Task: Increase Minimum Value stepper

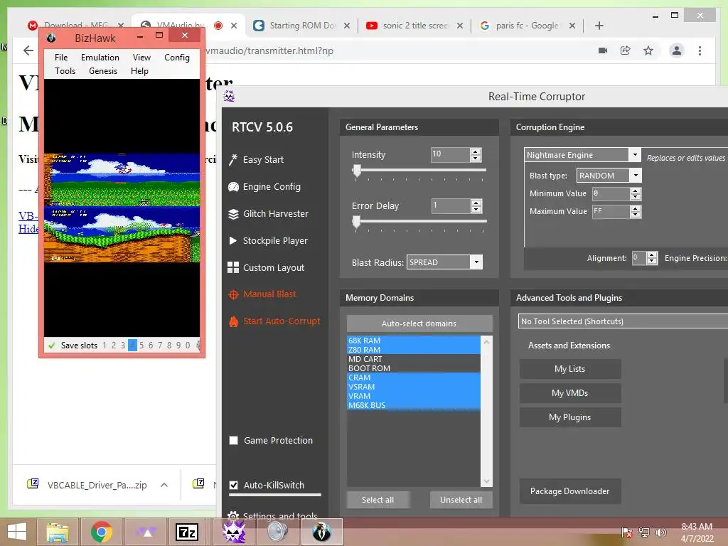Action: 636,191
